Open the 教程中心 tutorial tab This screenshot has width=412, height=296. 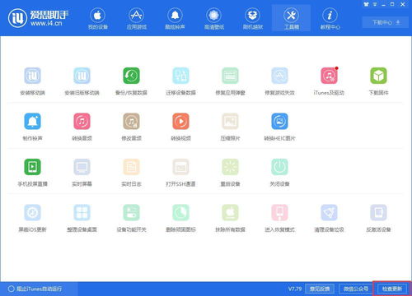coord(330,19)
